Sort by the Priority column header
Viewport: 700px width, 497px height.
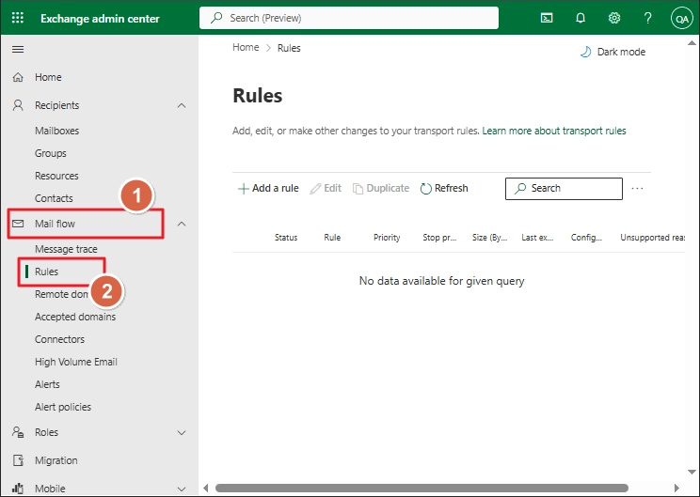click(387, 238)
